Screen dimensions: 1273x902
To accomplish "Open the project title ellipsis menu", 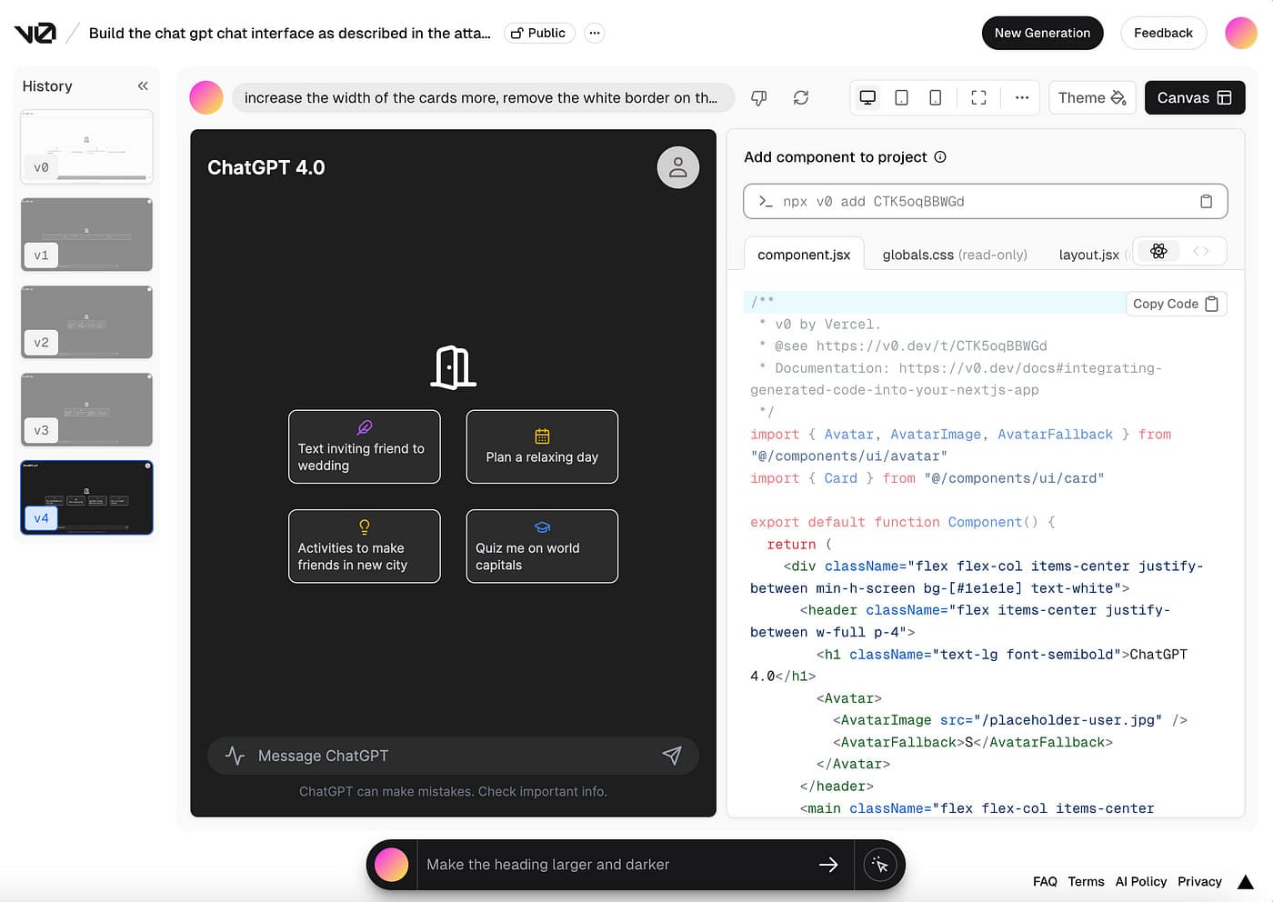I will click(x=594, y=34).
